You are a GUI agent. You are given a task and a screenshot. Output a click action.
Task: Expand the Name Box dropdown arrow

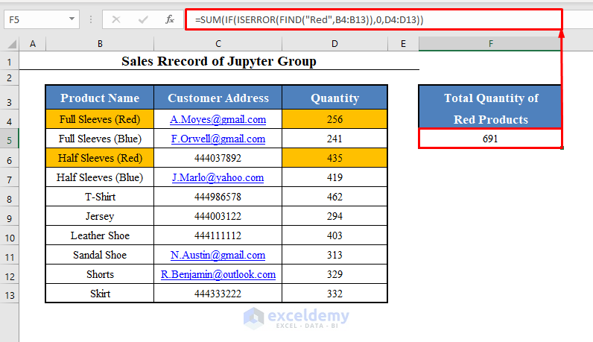pos(72,19)
